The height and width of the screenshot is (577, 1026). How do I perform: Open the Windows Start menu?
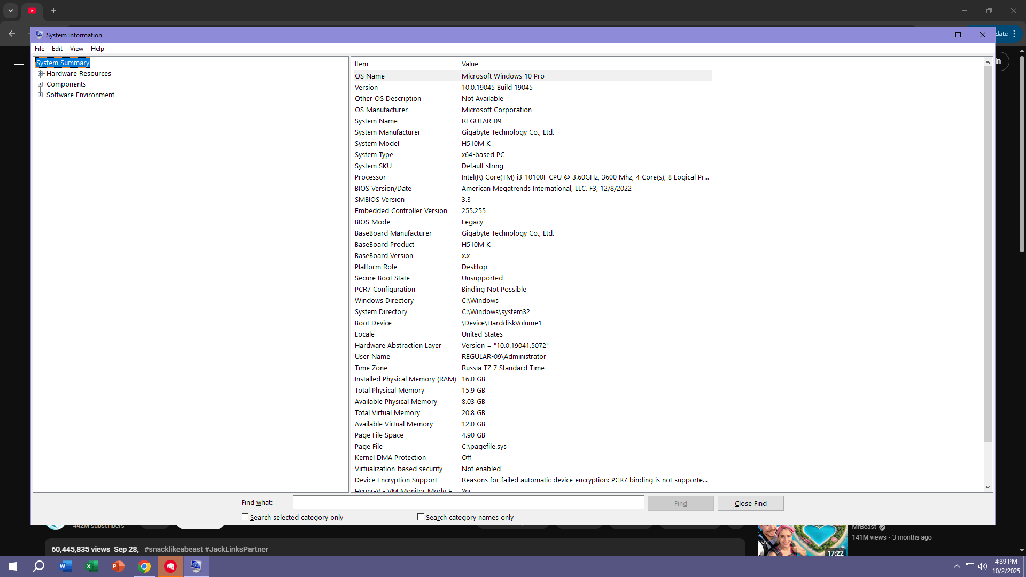[x=13, y=566]
